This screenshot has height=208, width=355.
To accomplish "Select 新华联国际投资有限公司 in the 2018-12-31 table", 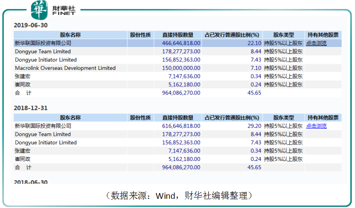I will (x=43, y=126).
